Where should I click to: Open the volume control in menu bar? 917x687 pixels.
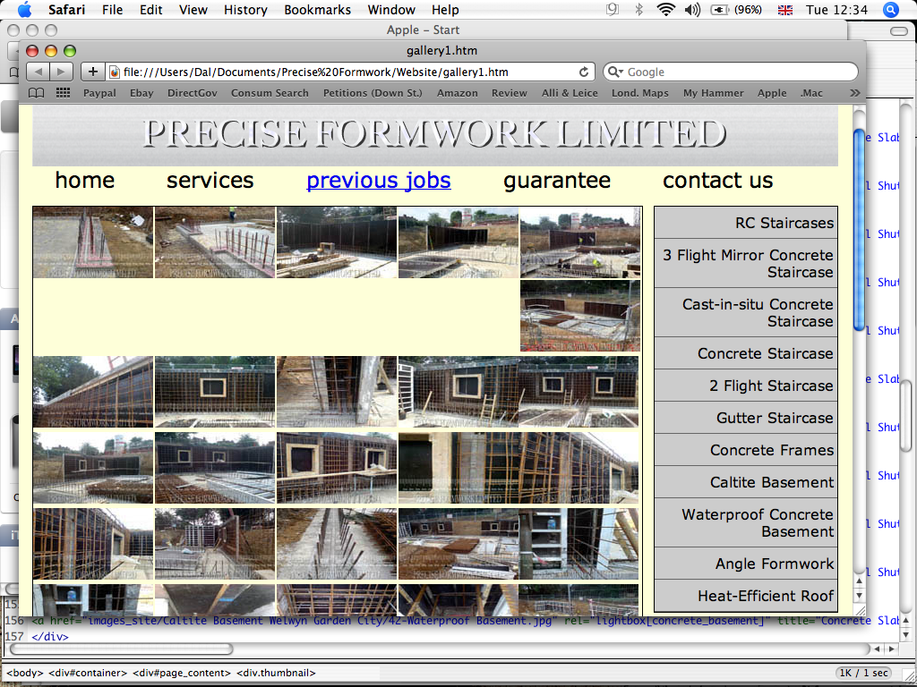click(692, 10)
